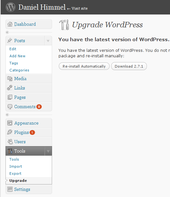Click the comments count badge 8
The image size is (170, 197).
click(39, 107)
